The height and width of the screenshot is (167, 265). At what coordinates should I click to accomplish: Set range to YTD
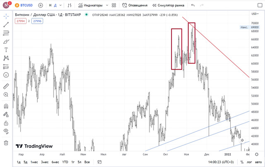[65, 162]
